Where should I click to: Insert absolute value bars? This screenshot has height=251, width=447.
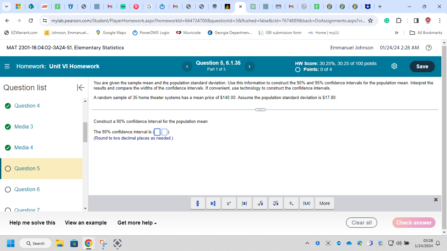[x=244, y=203]
